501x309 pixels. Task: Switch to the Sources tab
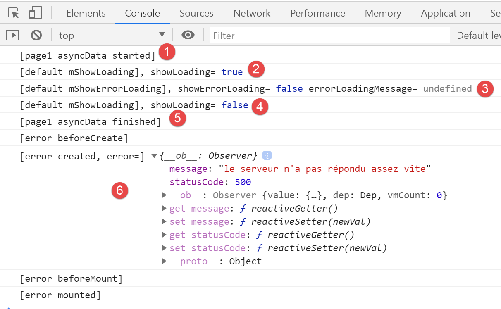196,13
